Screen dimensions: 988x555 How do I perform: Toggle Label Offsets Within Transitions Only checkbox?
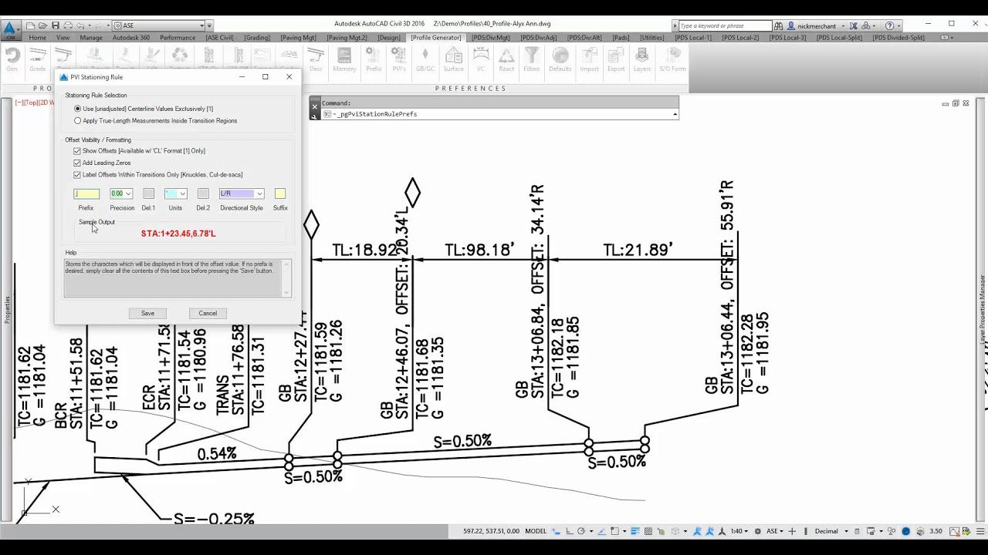tap(77, 175)
